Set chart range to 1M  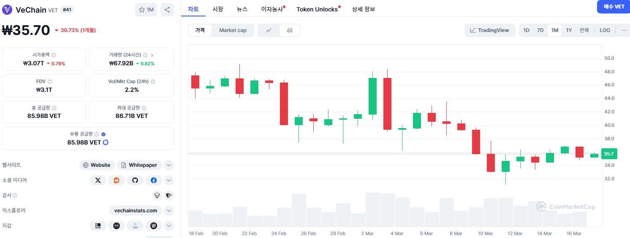click(x=554, y=30)
